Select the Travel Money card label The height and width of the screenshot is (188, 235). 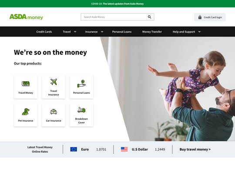click(26, 93)
